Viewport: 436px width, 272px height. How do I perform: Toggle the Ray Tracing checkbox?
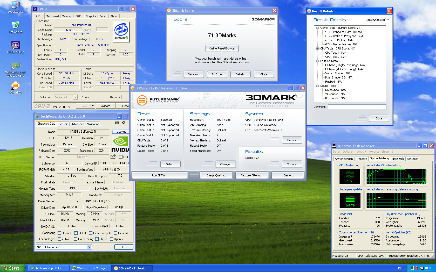pyautogui.click(x=76, y=239)
